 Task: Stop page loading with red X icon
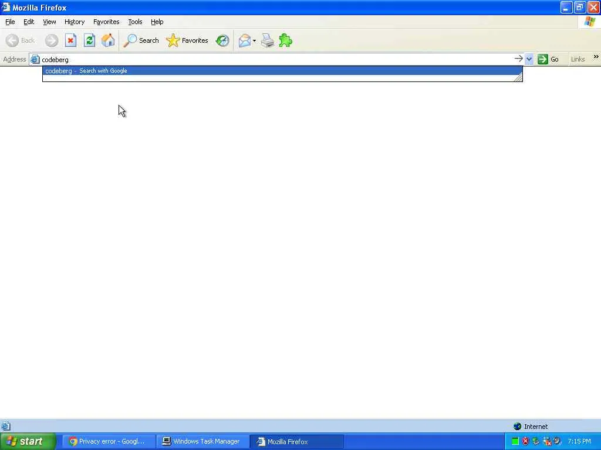point(70,40)
